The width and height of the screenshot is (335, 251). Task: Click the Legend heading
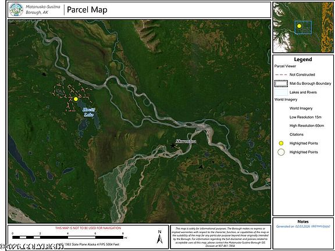tap(303, 59)
